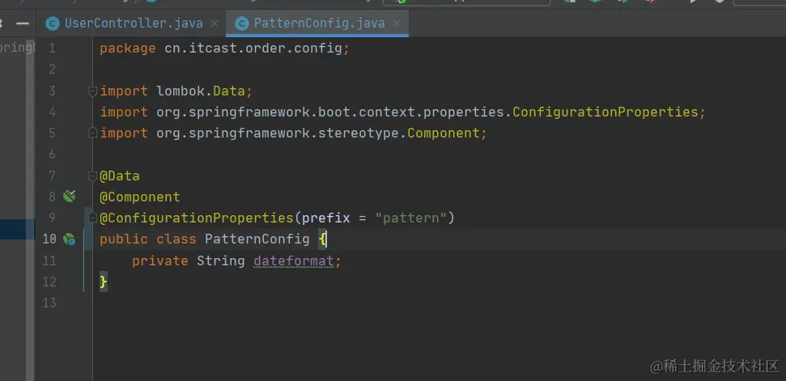Viewport: 786px width, 381px height.
Task: Collapse the annotations fold at line 7
Action: (x=92, y=176)
